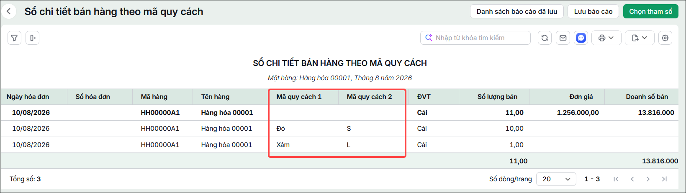
Task: Click the printer icon
Action: pyautogui.click(x=602, y=38)
